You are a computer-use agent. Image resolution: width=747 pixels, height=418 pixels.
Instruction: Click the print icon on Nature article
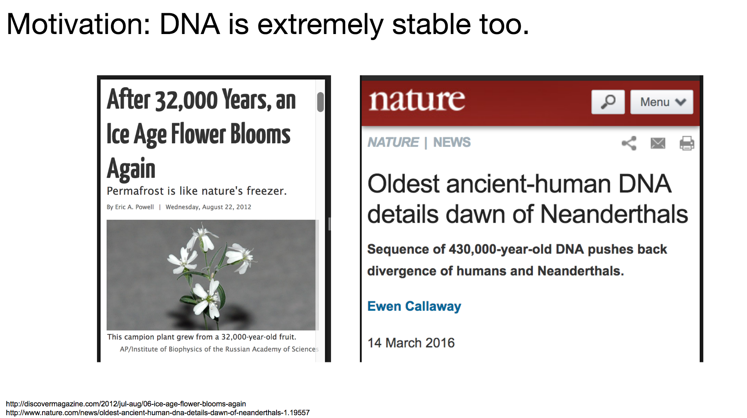tap(687, 143)
